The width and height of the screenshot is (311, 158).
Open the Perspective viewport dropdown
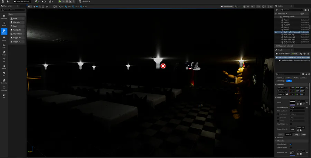pyautogui.click(x=227, y=7)
